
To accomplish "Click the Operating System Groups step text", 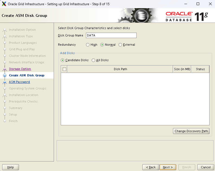I will [28, 88].
